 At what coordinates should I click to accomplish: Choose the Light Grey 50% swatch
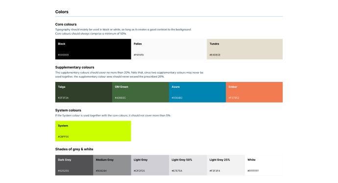(188, 165)
